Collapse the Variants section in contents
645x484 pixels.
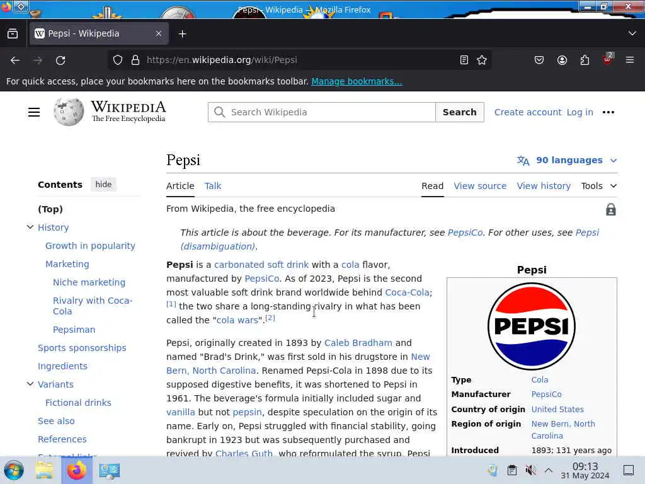[30, 384]
